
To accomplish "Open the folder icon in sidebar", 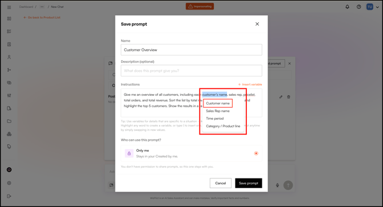I will 9,121.
